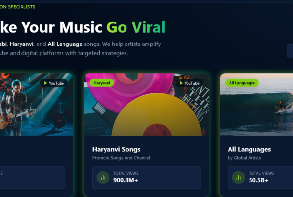293x197 pixels.
Task: Click the play icon on guitarist card's YouTube badge
Action: click(45, 83)
